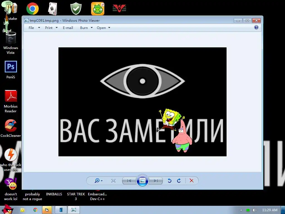Click the magnifier zoom button
This screenshot has height=214, width=285.
point(97,181)
